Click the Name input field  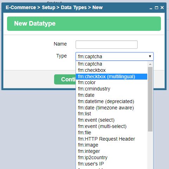(x=106, y=45)
